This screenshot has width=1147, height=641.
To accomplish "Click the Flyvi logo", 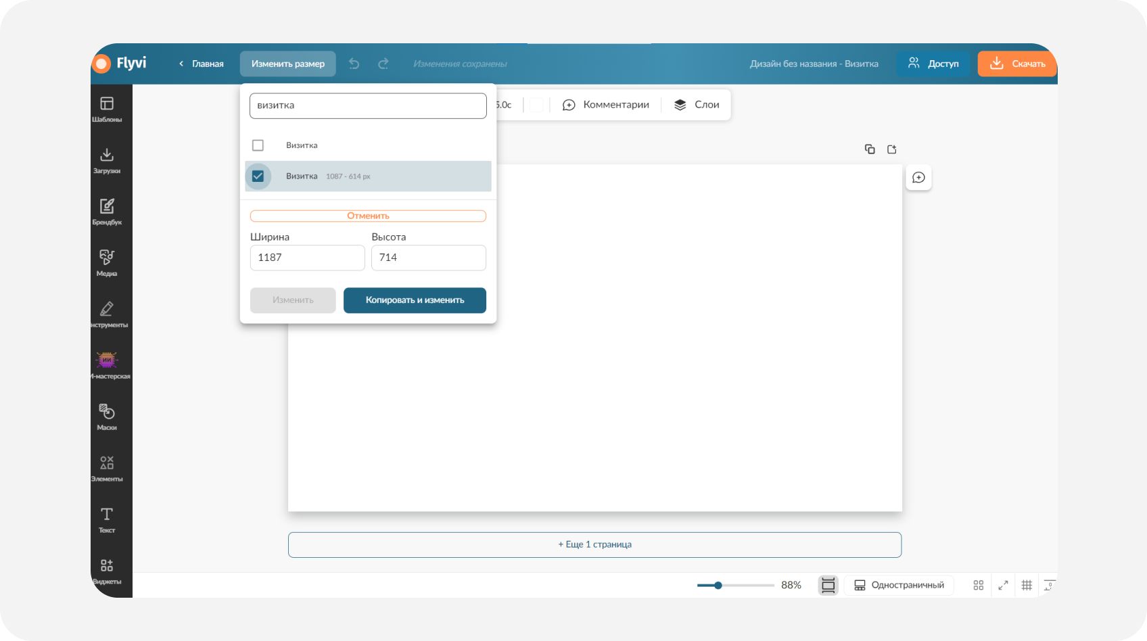I will [120, 64].
